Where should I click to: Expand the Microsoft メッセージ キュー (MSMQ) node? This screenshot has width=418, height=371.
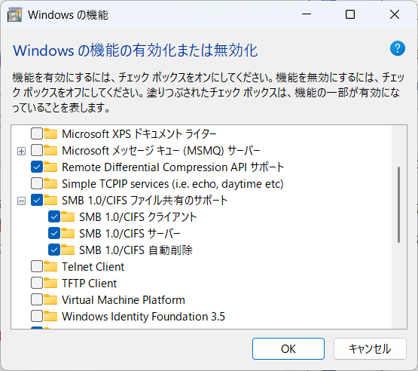click(21, 152)
